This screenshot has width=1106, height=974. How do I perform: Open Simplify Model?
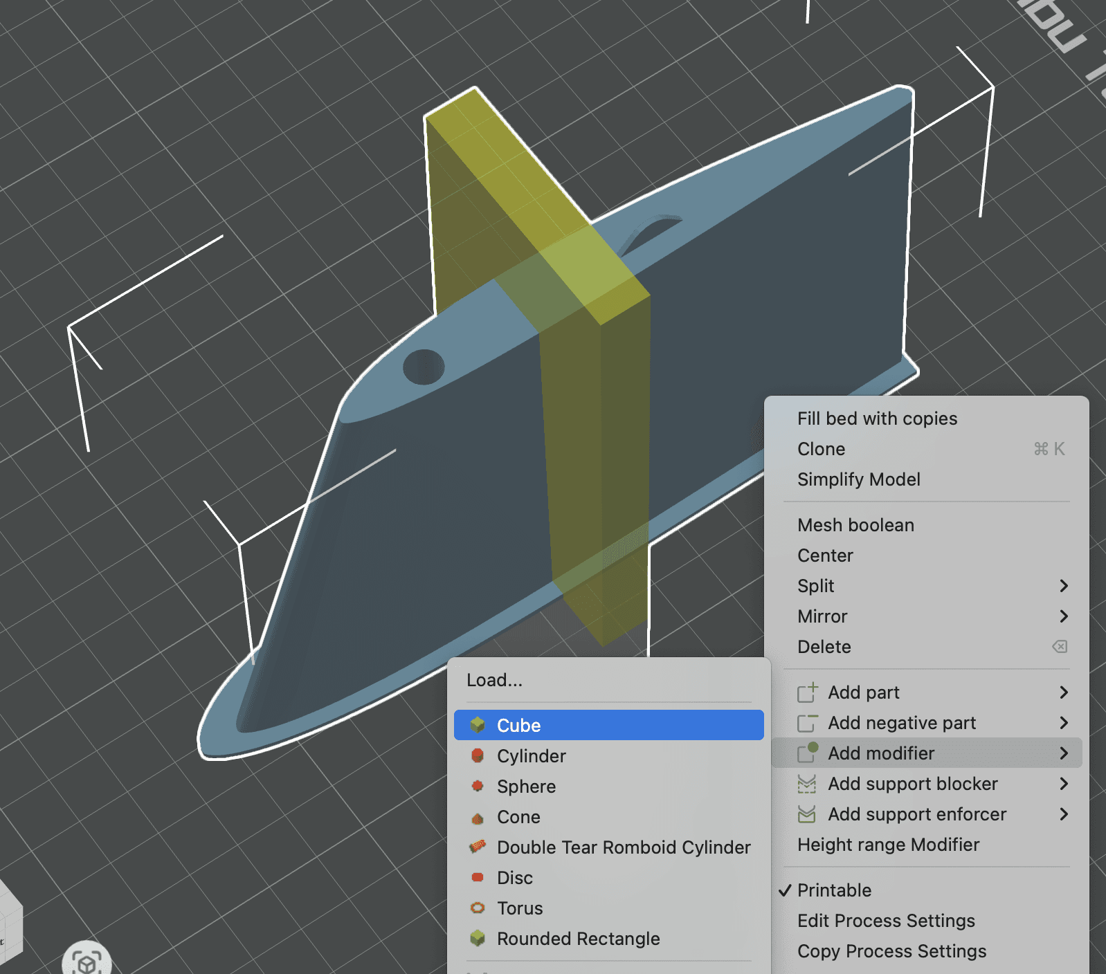point(927,479)
